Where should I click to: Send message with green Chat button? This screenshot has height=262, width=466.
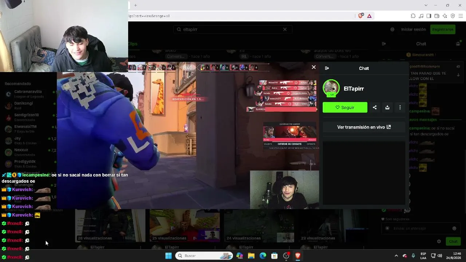pos(453,241)
